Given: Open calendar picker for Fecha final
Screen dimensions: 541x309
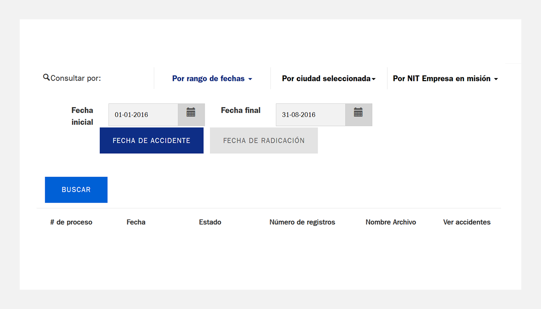Looking at the screenshot, I should [x=359, y=115].
